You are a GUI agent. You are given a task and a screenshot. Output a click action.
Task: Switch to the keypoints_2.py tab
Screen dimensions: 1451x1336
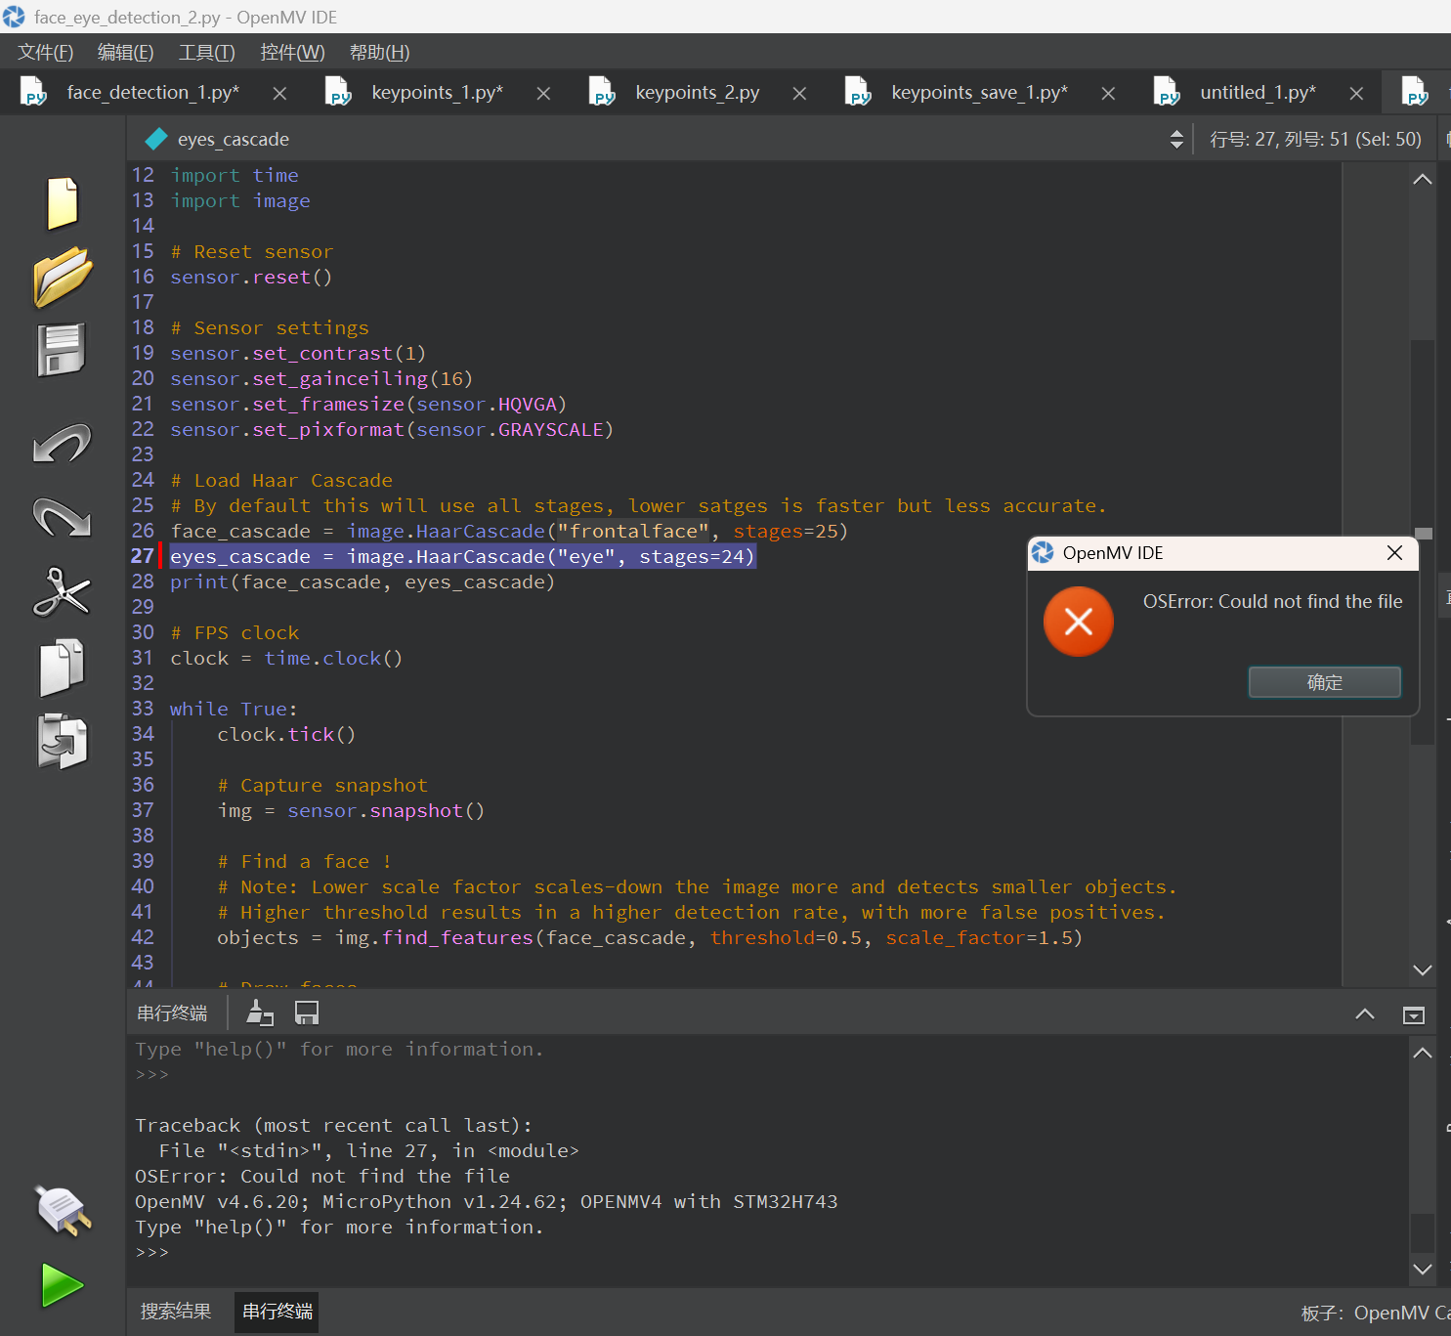point(697,92)
